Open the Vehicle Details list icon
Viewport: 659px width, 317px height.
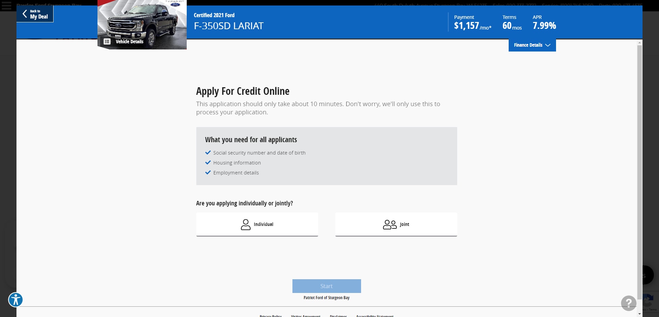[107, 42]
